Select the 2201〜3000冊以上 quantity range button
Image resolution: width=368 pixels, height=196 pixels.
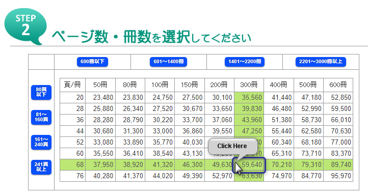point(321,62)
